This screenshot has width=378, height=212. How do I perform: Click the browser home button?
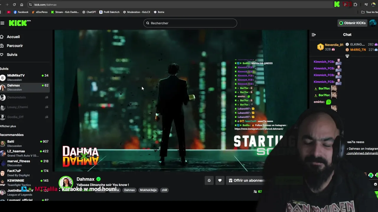click(x=22, y=5)
